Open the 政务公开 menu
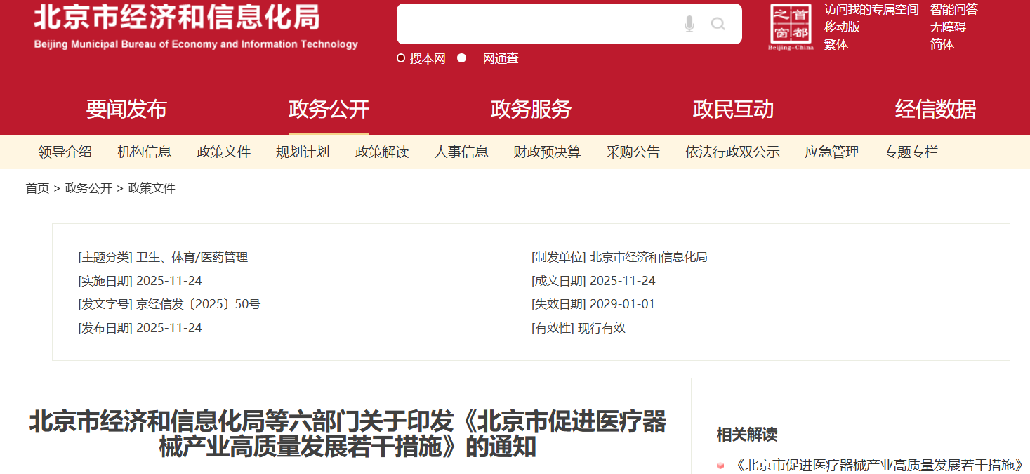 click(329, 109)
